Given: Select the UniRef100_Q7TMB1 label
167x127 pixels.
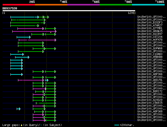Looking at the screenshot, I should [x=150, y=28].
